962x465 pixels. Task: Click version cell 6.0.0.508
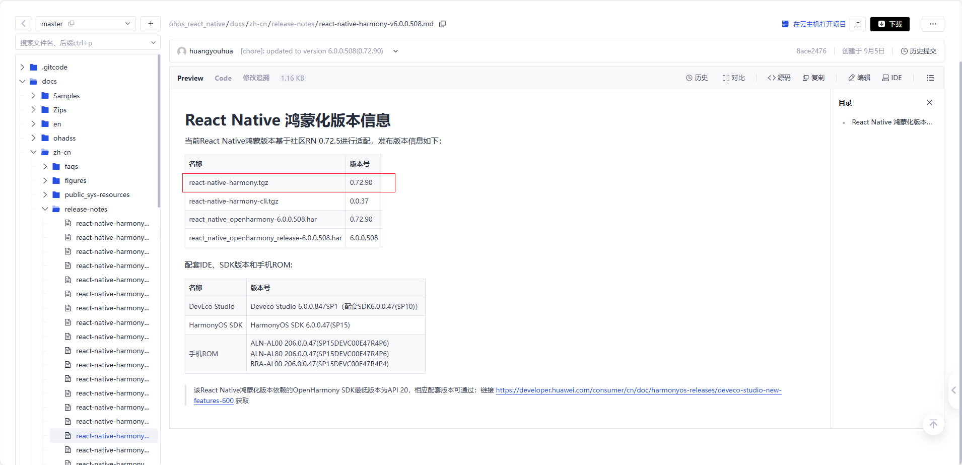364,238
